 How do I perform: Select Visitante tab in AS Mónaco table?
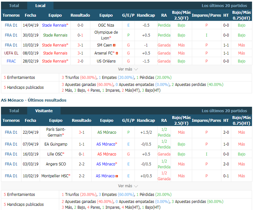click(x=44, y=111)
